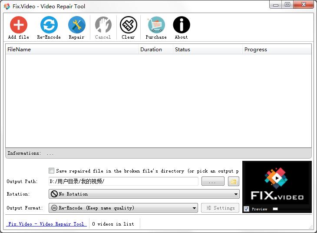Image resolution: width=317 pixels, height=233 pixels.
Task: Click the 'Output Path:' label
Action: (x=22, y=181)
